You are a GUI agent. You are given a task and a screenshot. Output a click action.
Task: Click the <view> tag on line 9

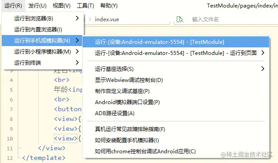(x=66, y=128)
